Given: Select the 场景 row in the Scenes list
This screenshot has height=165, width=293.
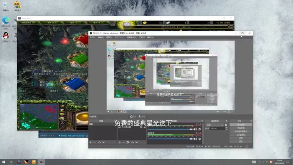Looking at the screenshot, I should (103, 124).
